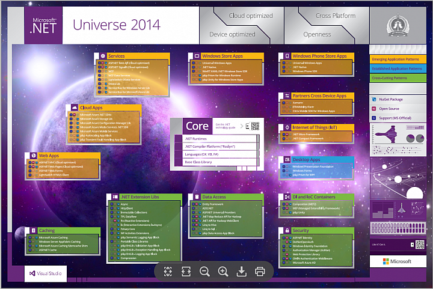The height and width of the screenshot is (289, 433).
Task: Click the arrows icon beside Partners Cross Device Apps
Action: pos(287,96)
